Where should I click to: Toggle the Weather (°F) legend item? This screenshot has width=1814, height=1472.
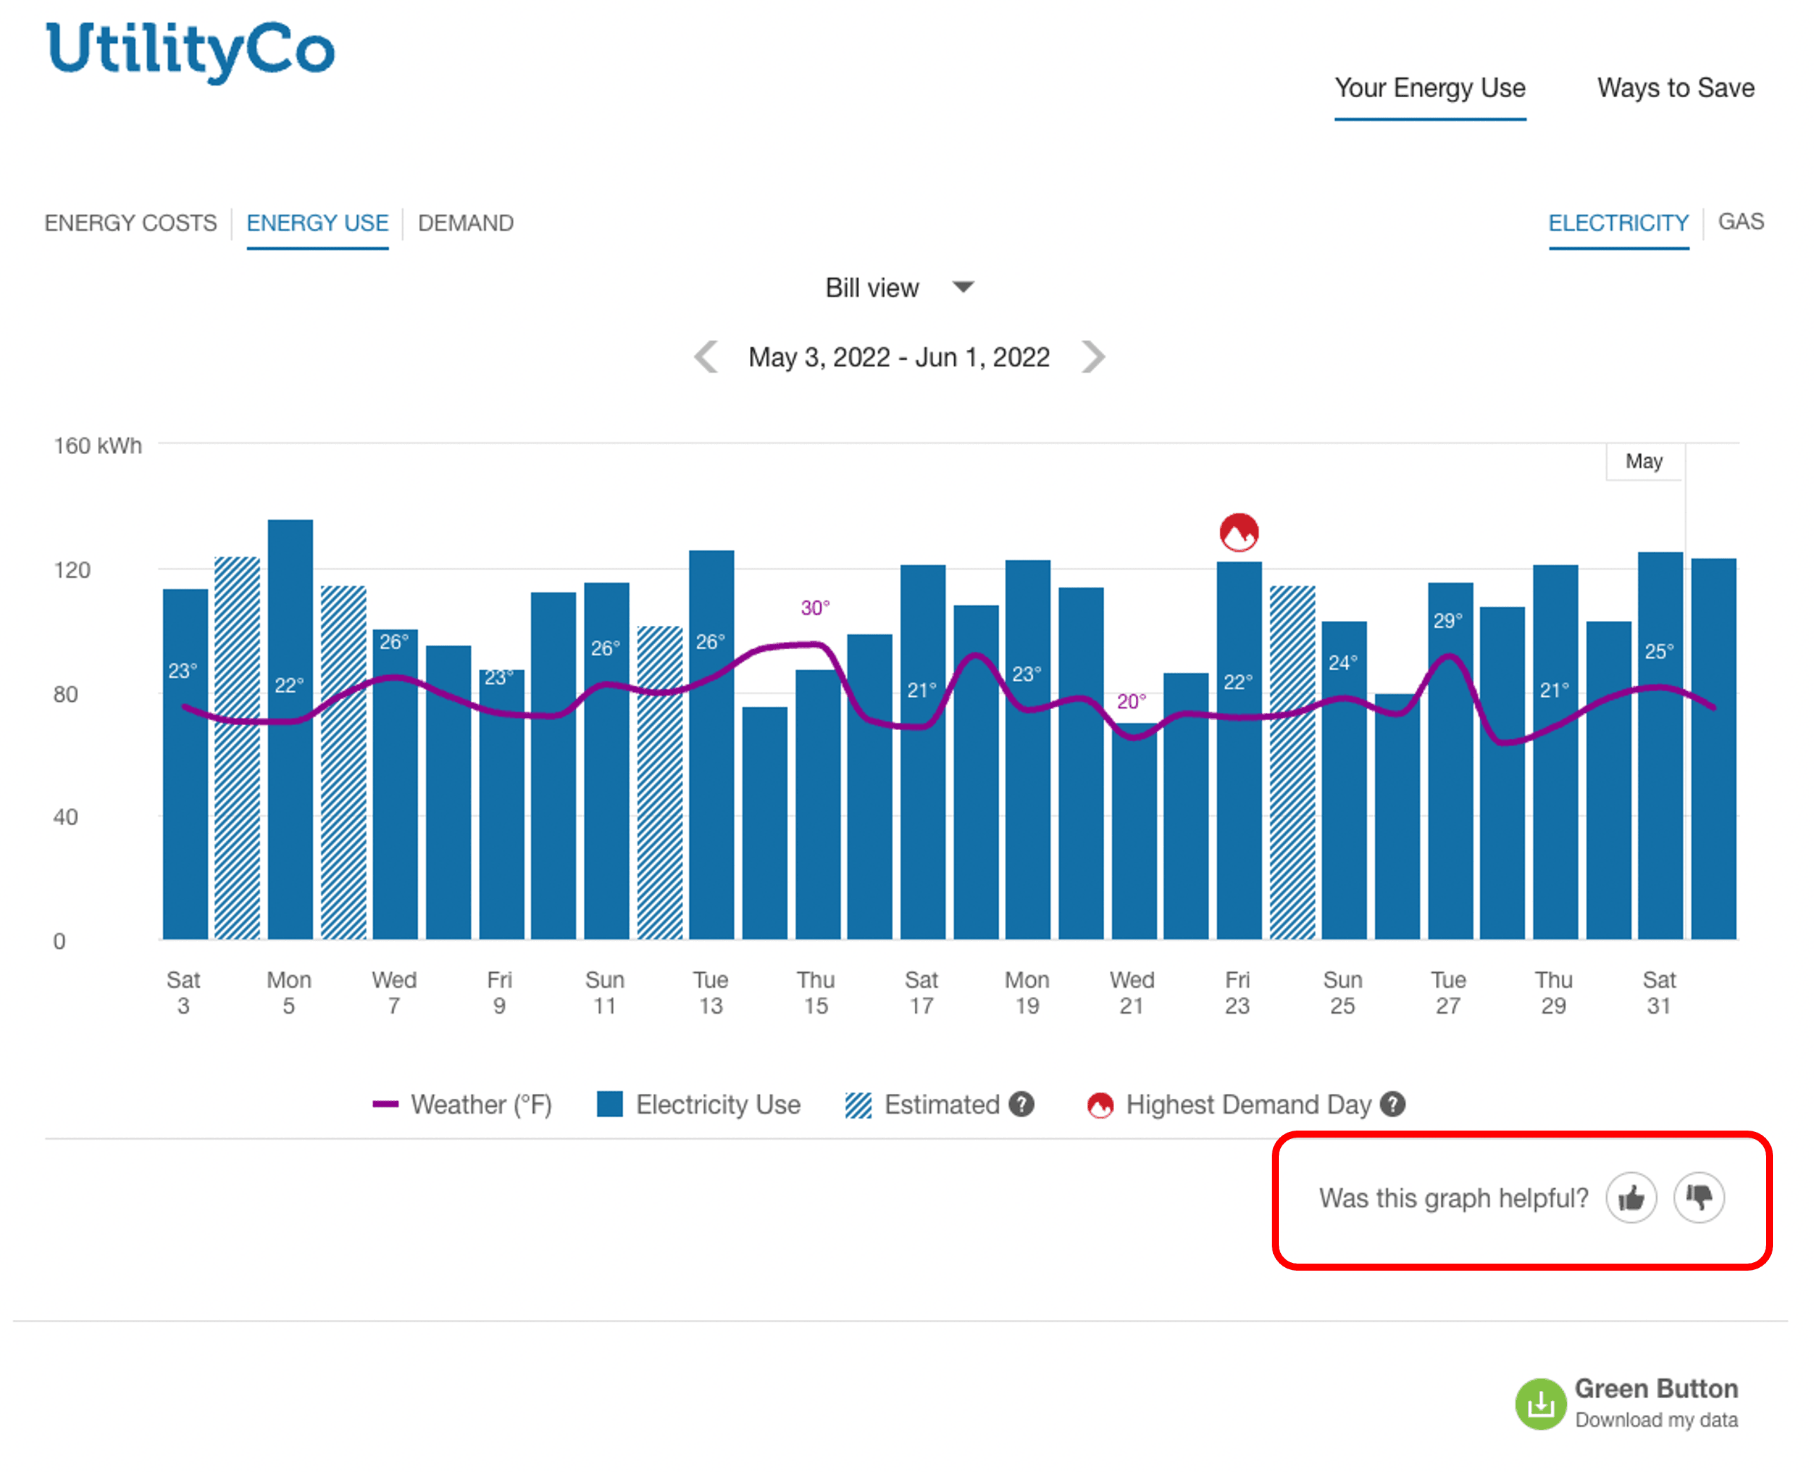481,1105
